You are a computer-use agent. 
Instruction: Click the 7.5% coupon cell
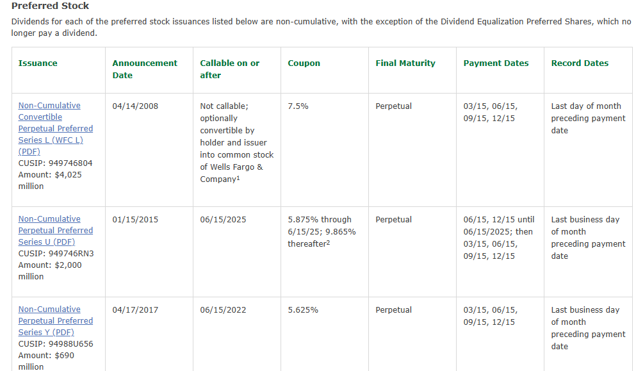click(x=298, y=106)
